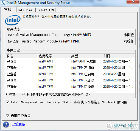Select the 'Intel TPM 可操作' event row
This screenshot has width=140, height=131.
[70, 87]
